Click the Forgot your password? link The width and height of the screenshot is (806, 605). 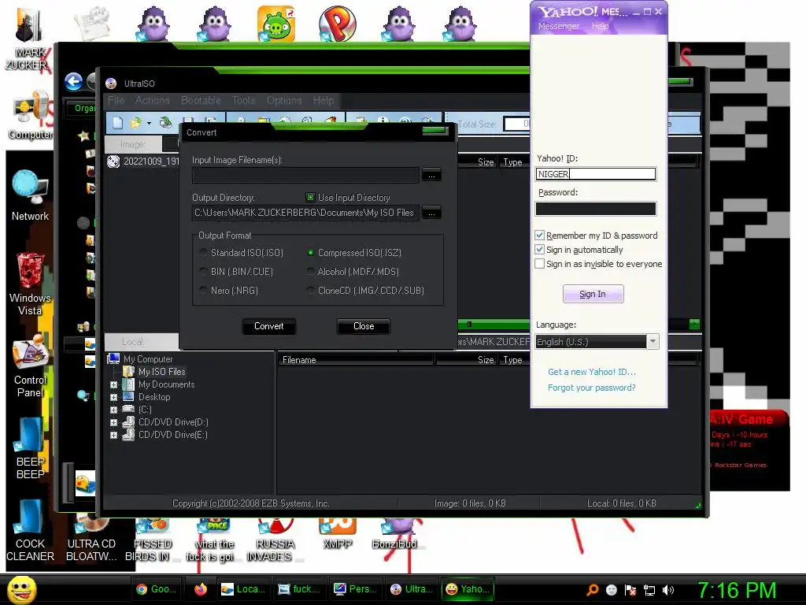click(591, 388)
